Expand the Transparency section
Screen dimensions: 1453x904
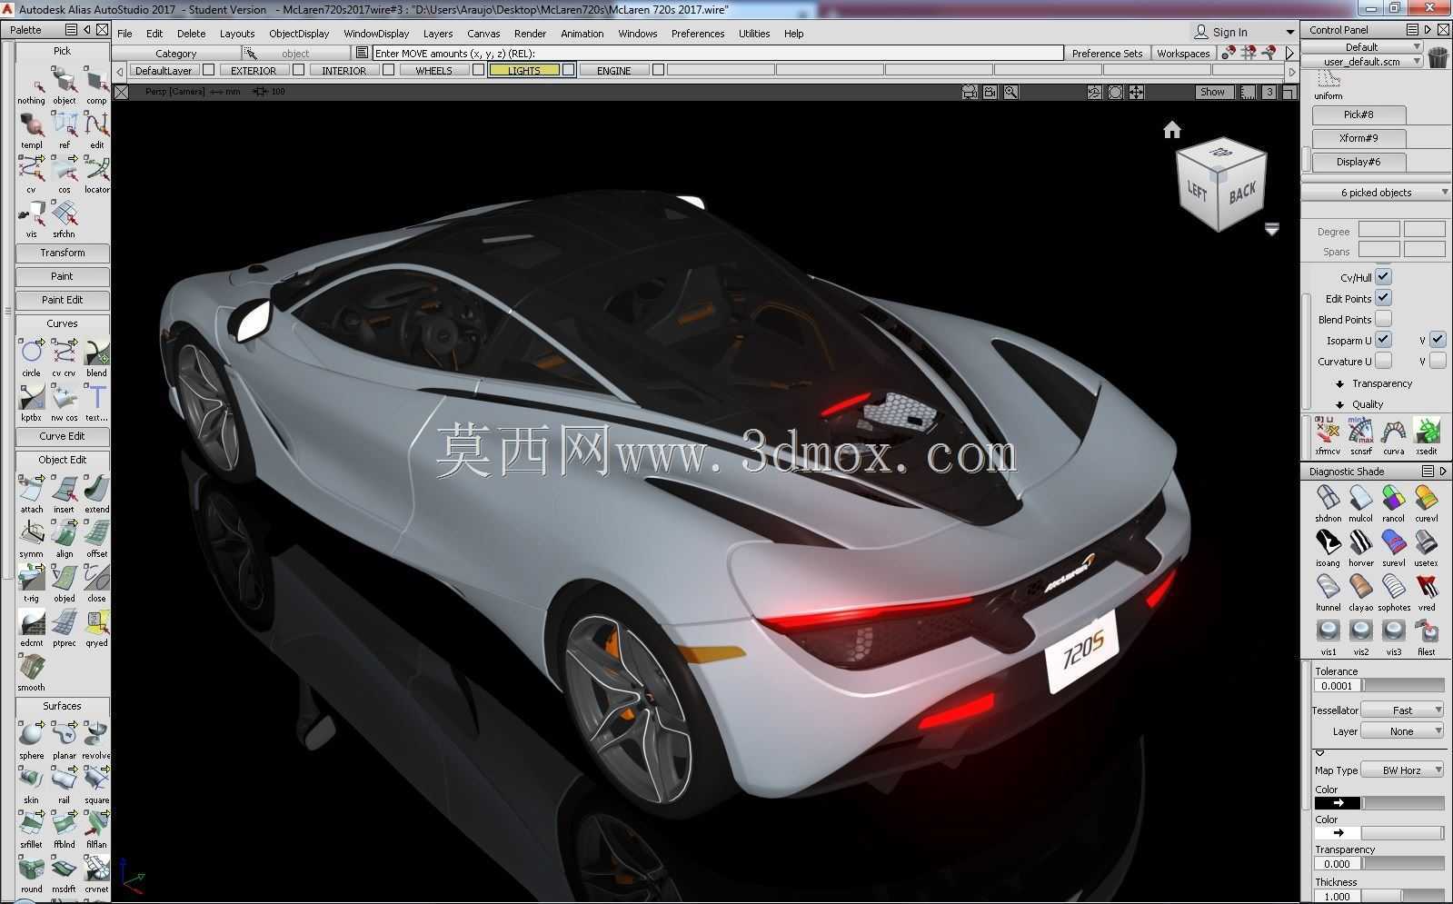click(1374, 383)
